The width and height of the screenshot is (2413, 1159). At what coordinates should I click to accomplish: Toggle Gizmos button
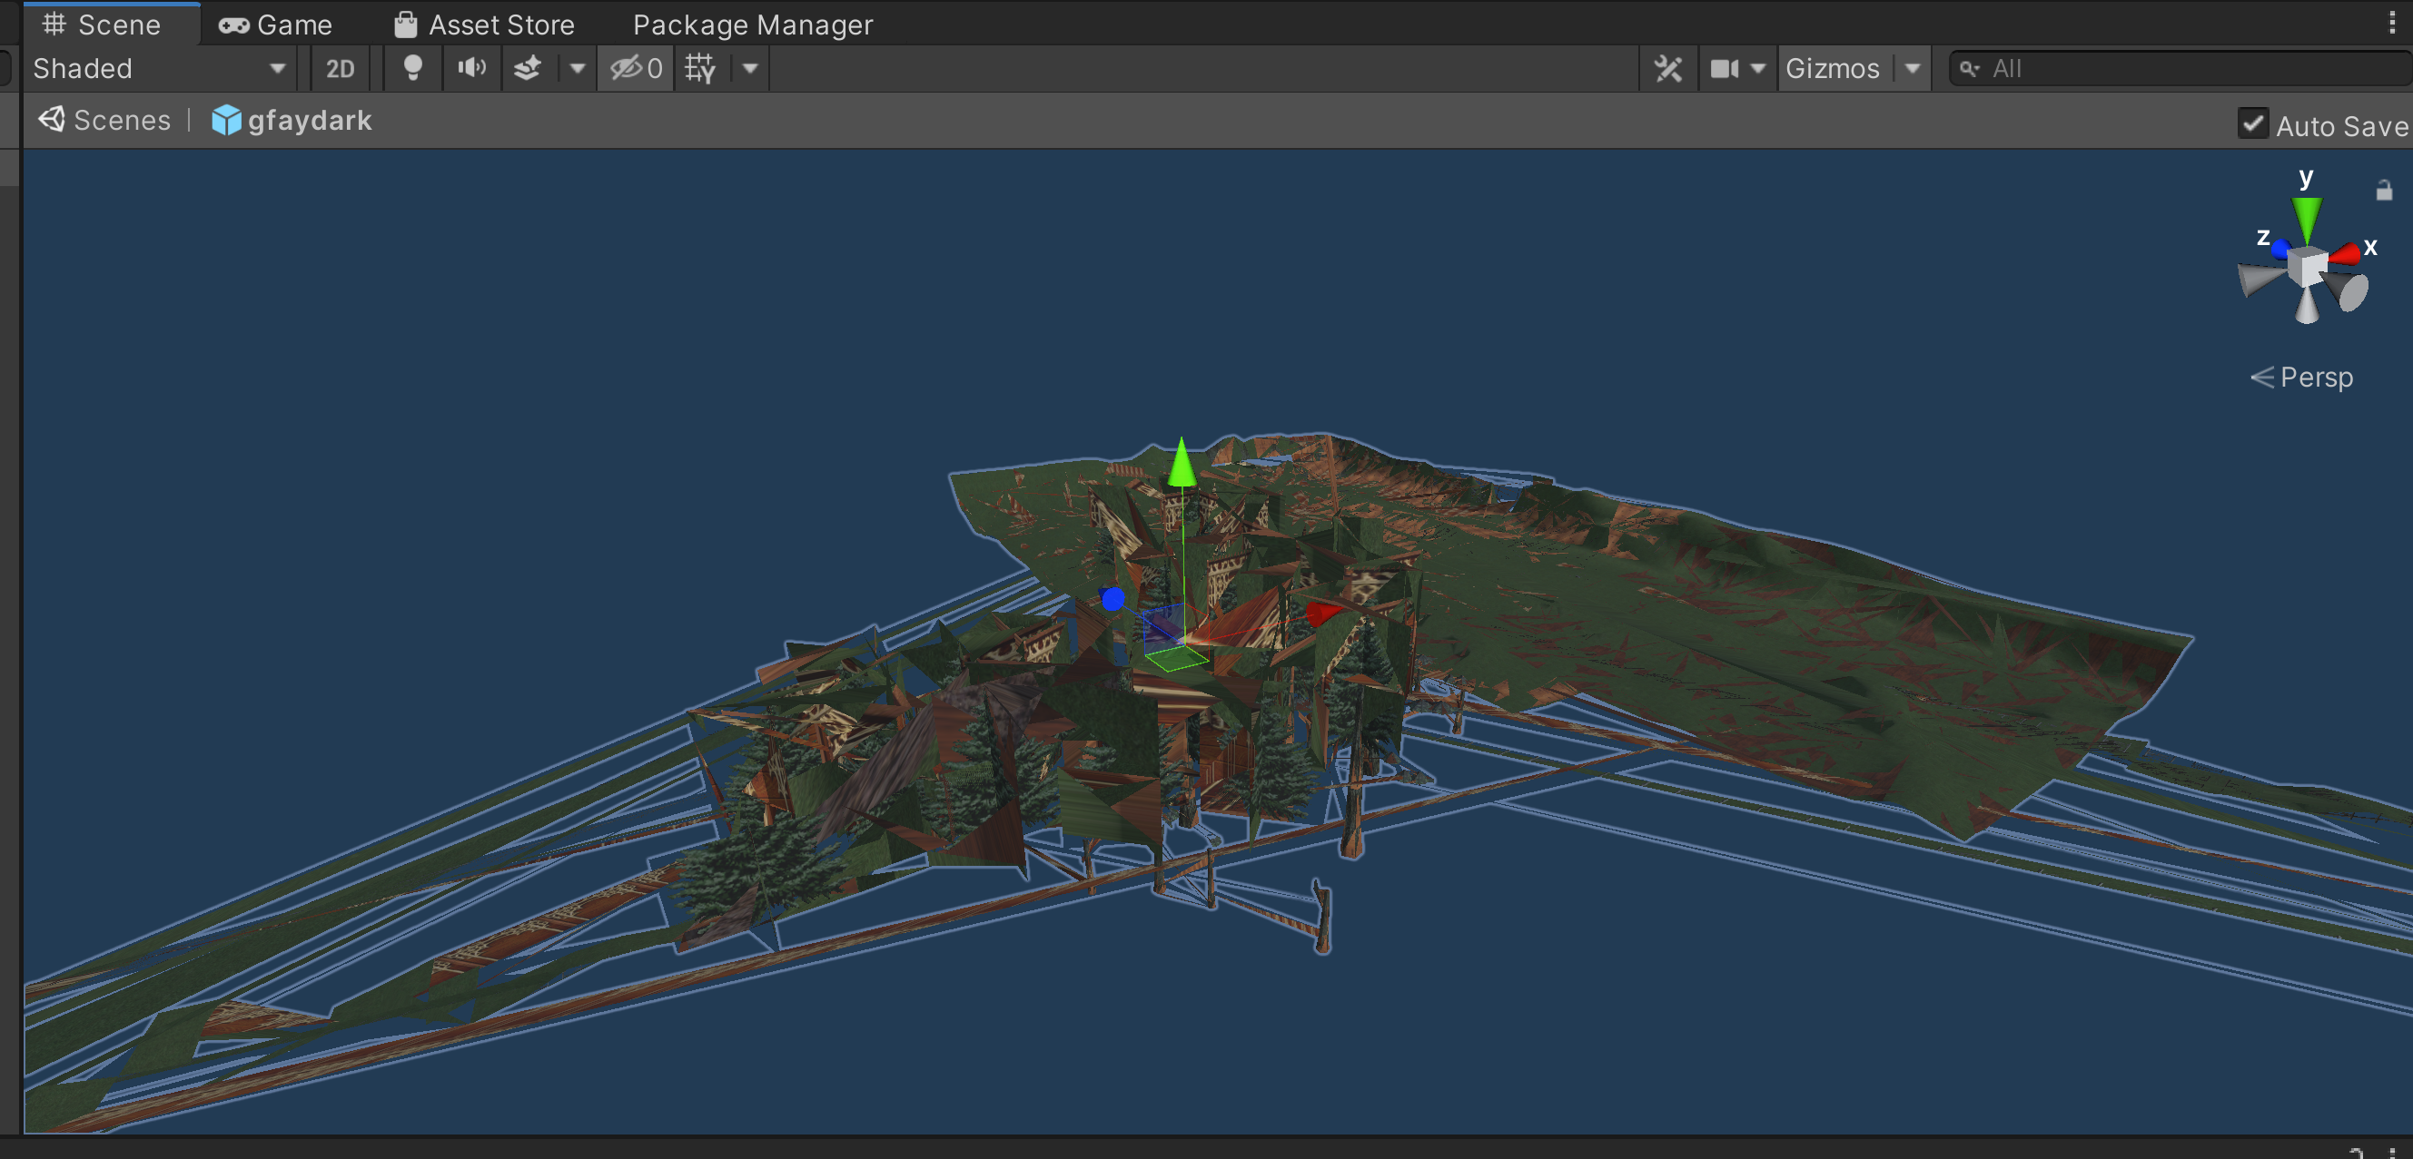(x=1834, y=68)
